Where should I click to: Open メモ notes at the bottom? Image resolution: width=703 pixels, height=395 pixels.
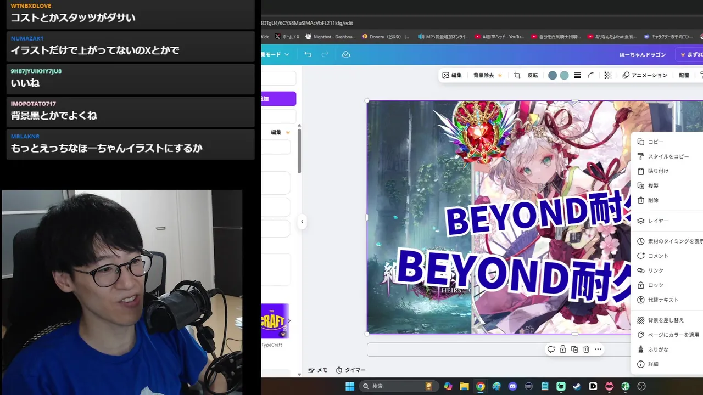pyautogui.click(x=317, y=370)
